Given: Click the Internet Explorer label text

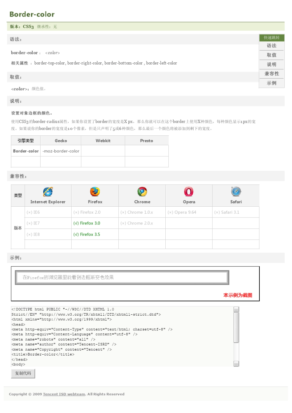Looking at the screenshot, I should 48,202.
